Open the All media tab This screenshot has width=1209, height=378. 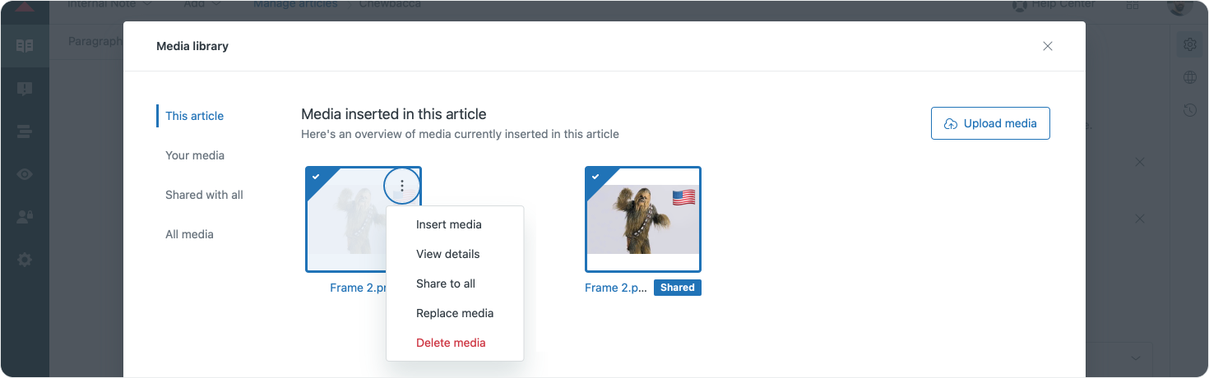point(189,234)
